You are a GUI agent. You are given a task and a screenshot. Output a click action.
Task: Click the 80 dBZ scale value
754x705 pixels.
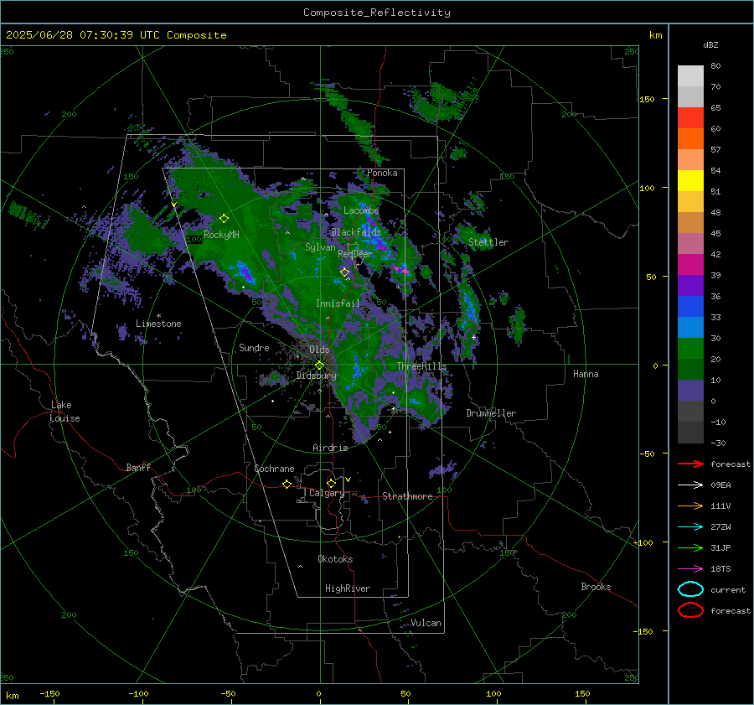click(715, 66)
